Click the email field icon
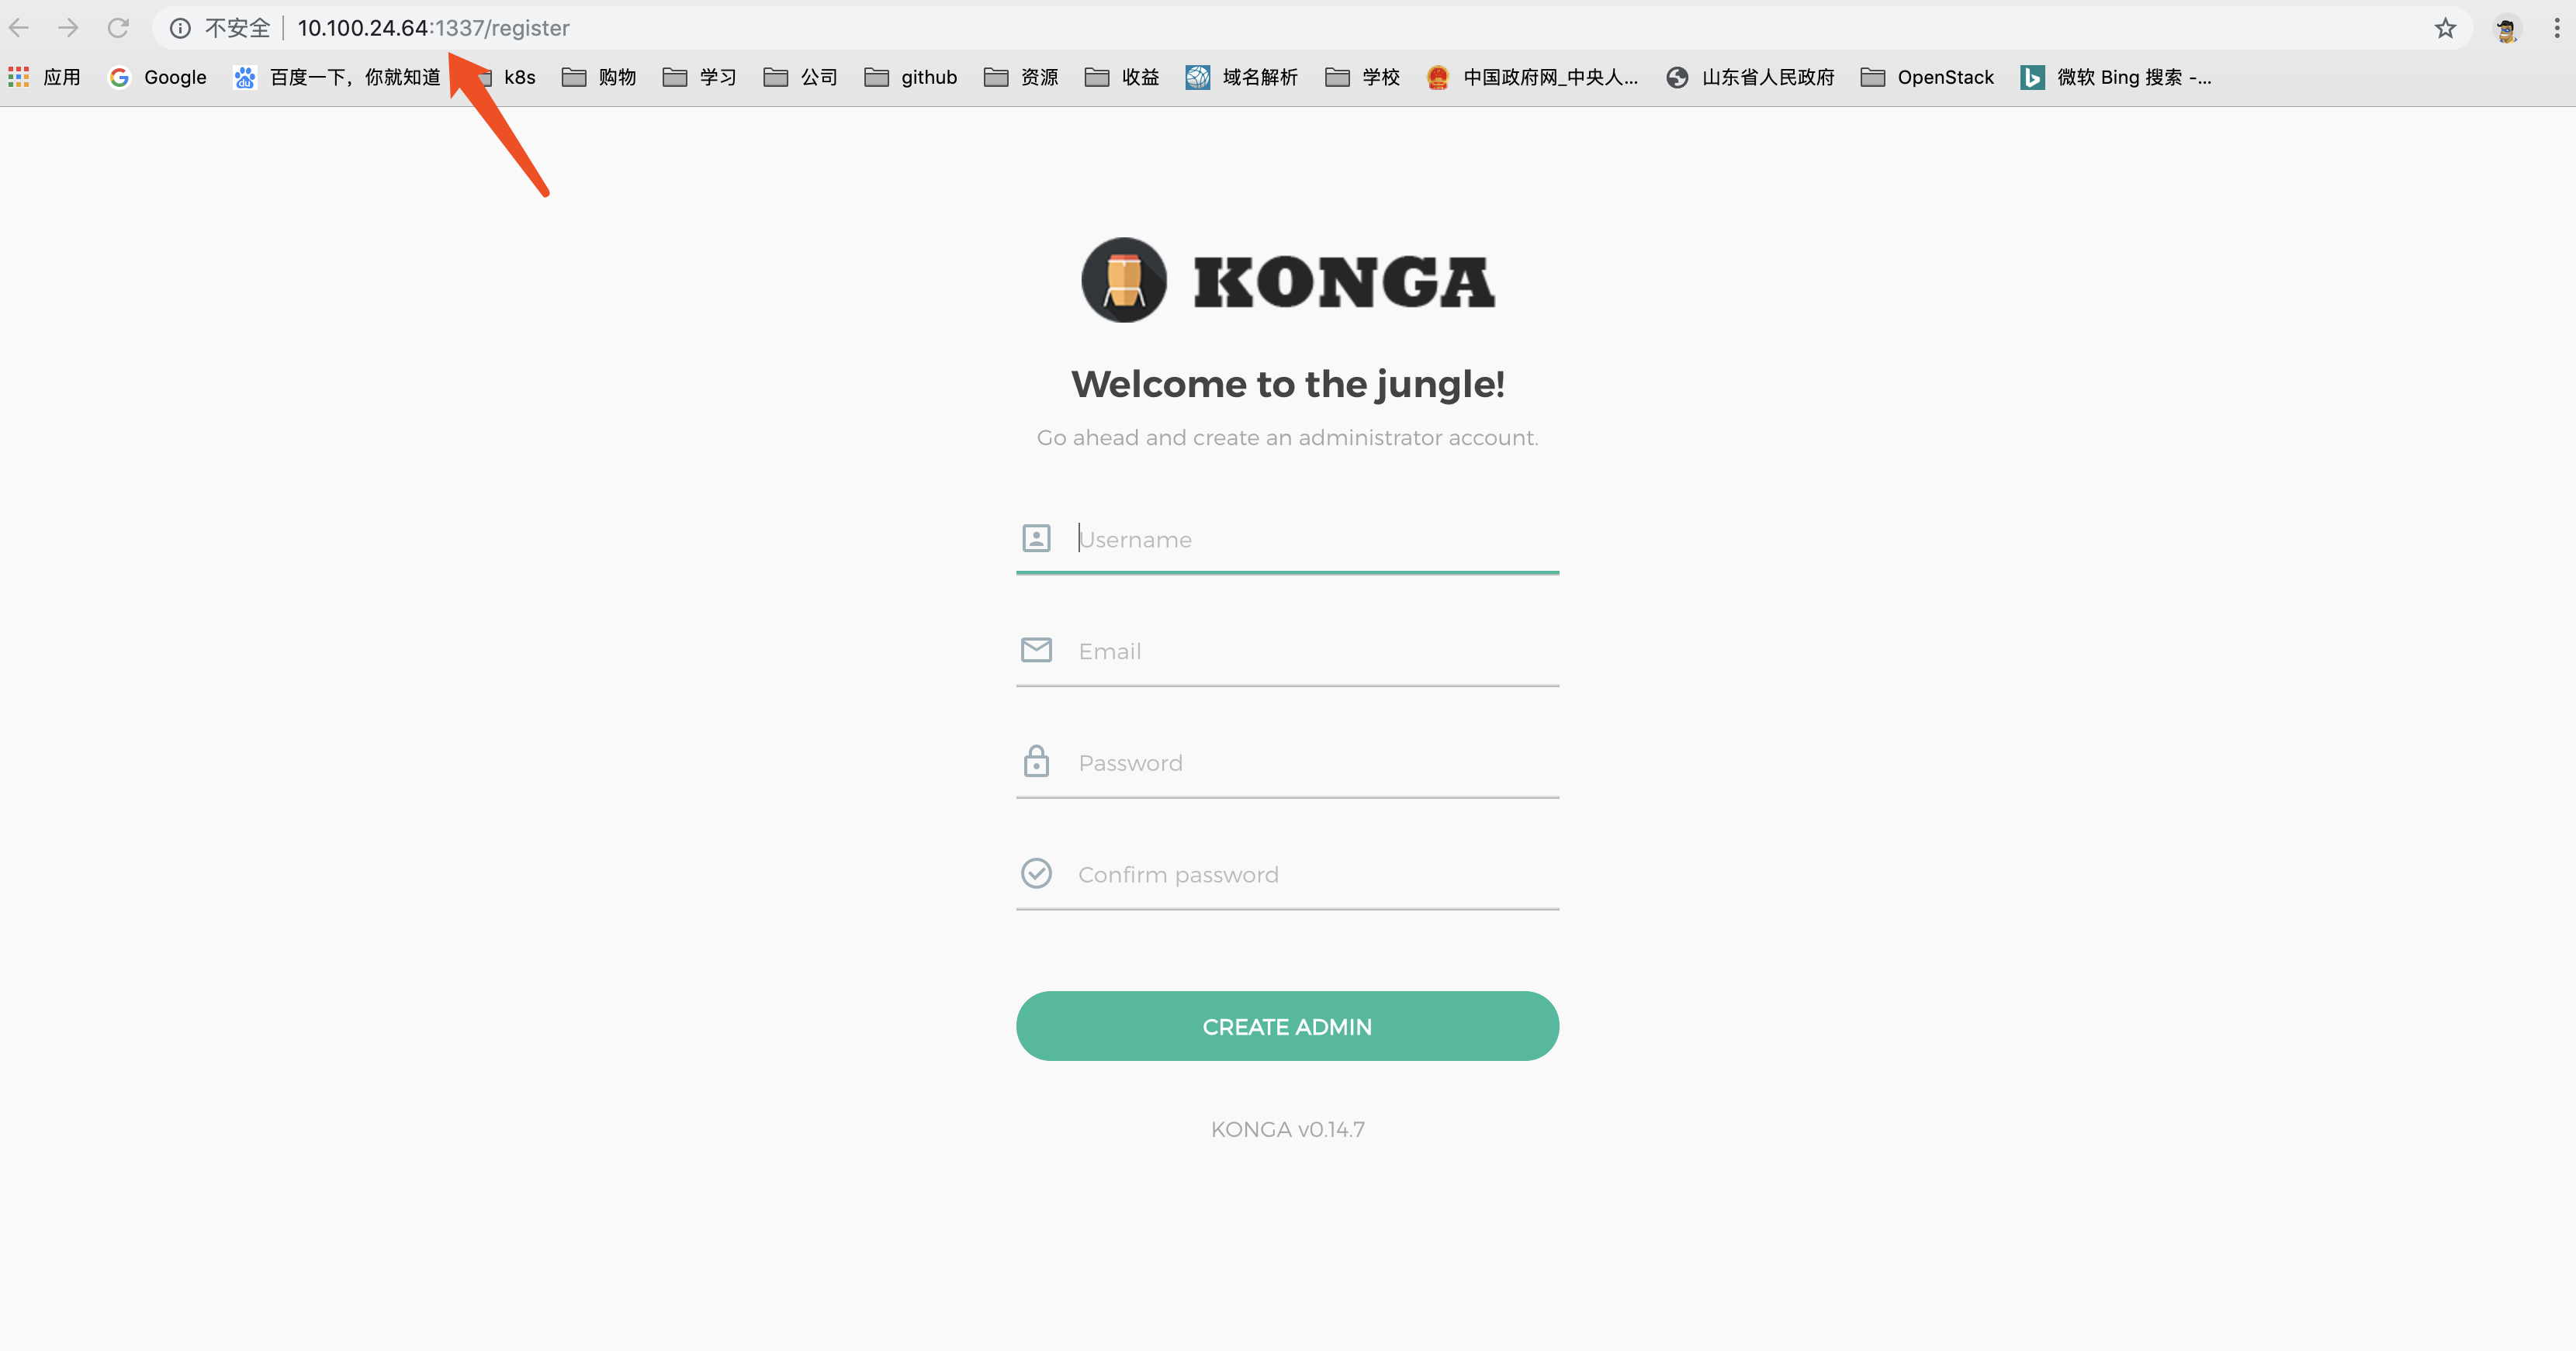Screen dimensions: 2576x1351 point(1036,649)
